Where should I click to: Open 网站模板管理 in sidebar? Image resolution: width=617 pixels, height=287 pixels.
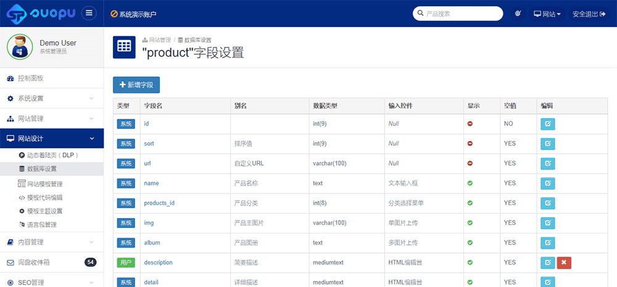(44, 184)
